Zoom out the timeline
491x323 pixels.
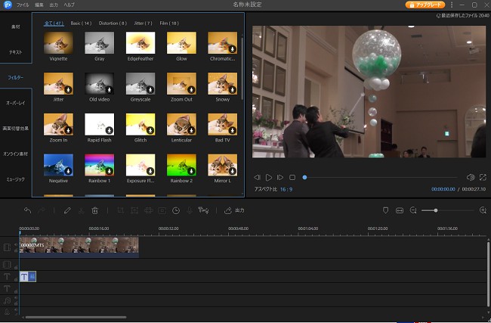(413, 210)
